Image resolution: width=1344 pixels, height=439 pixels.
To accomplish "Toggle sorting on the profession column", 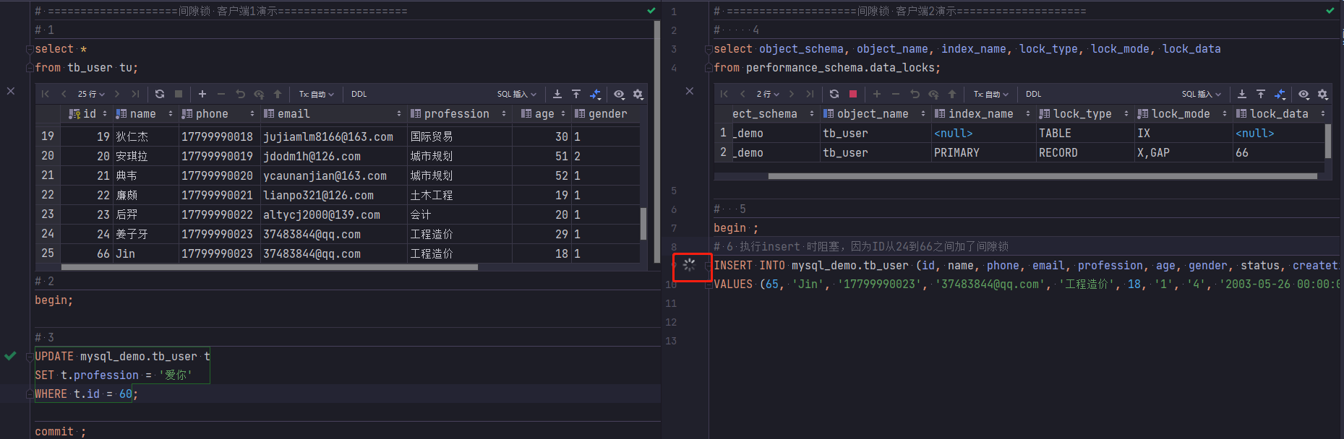I will coord(504,114).
